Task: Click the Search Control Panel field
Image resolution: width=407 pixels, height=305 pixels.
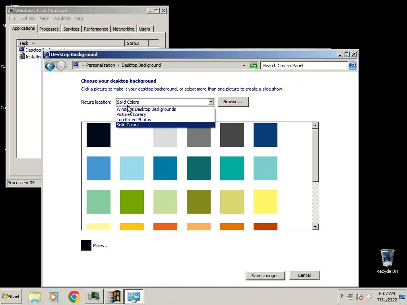Action: 304,66
